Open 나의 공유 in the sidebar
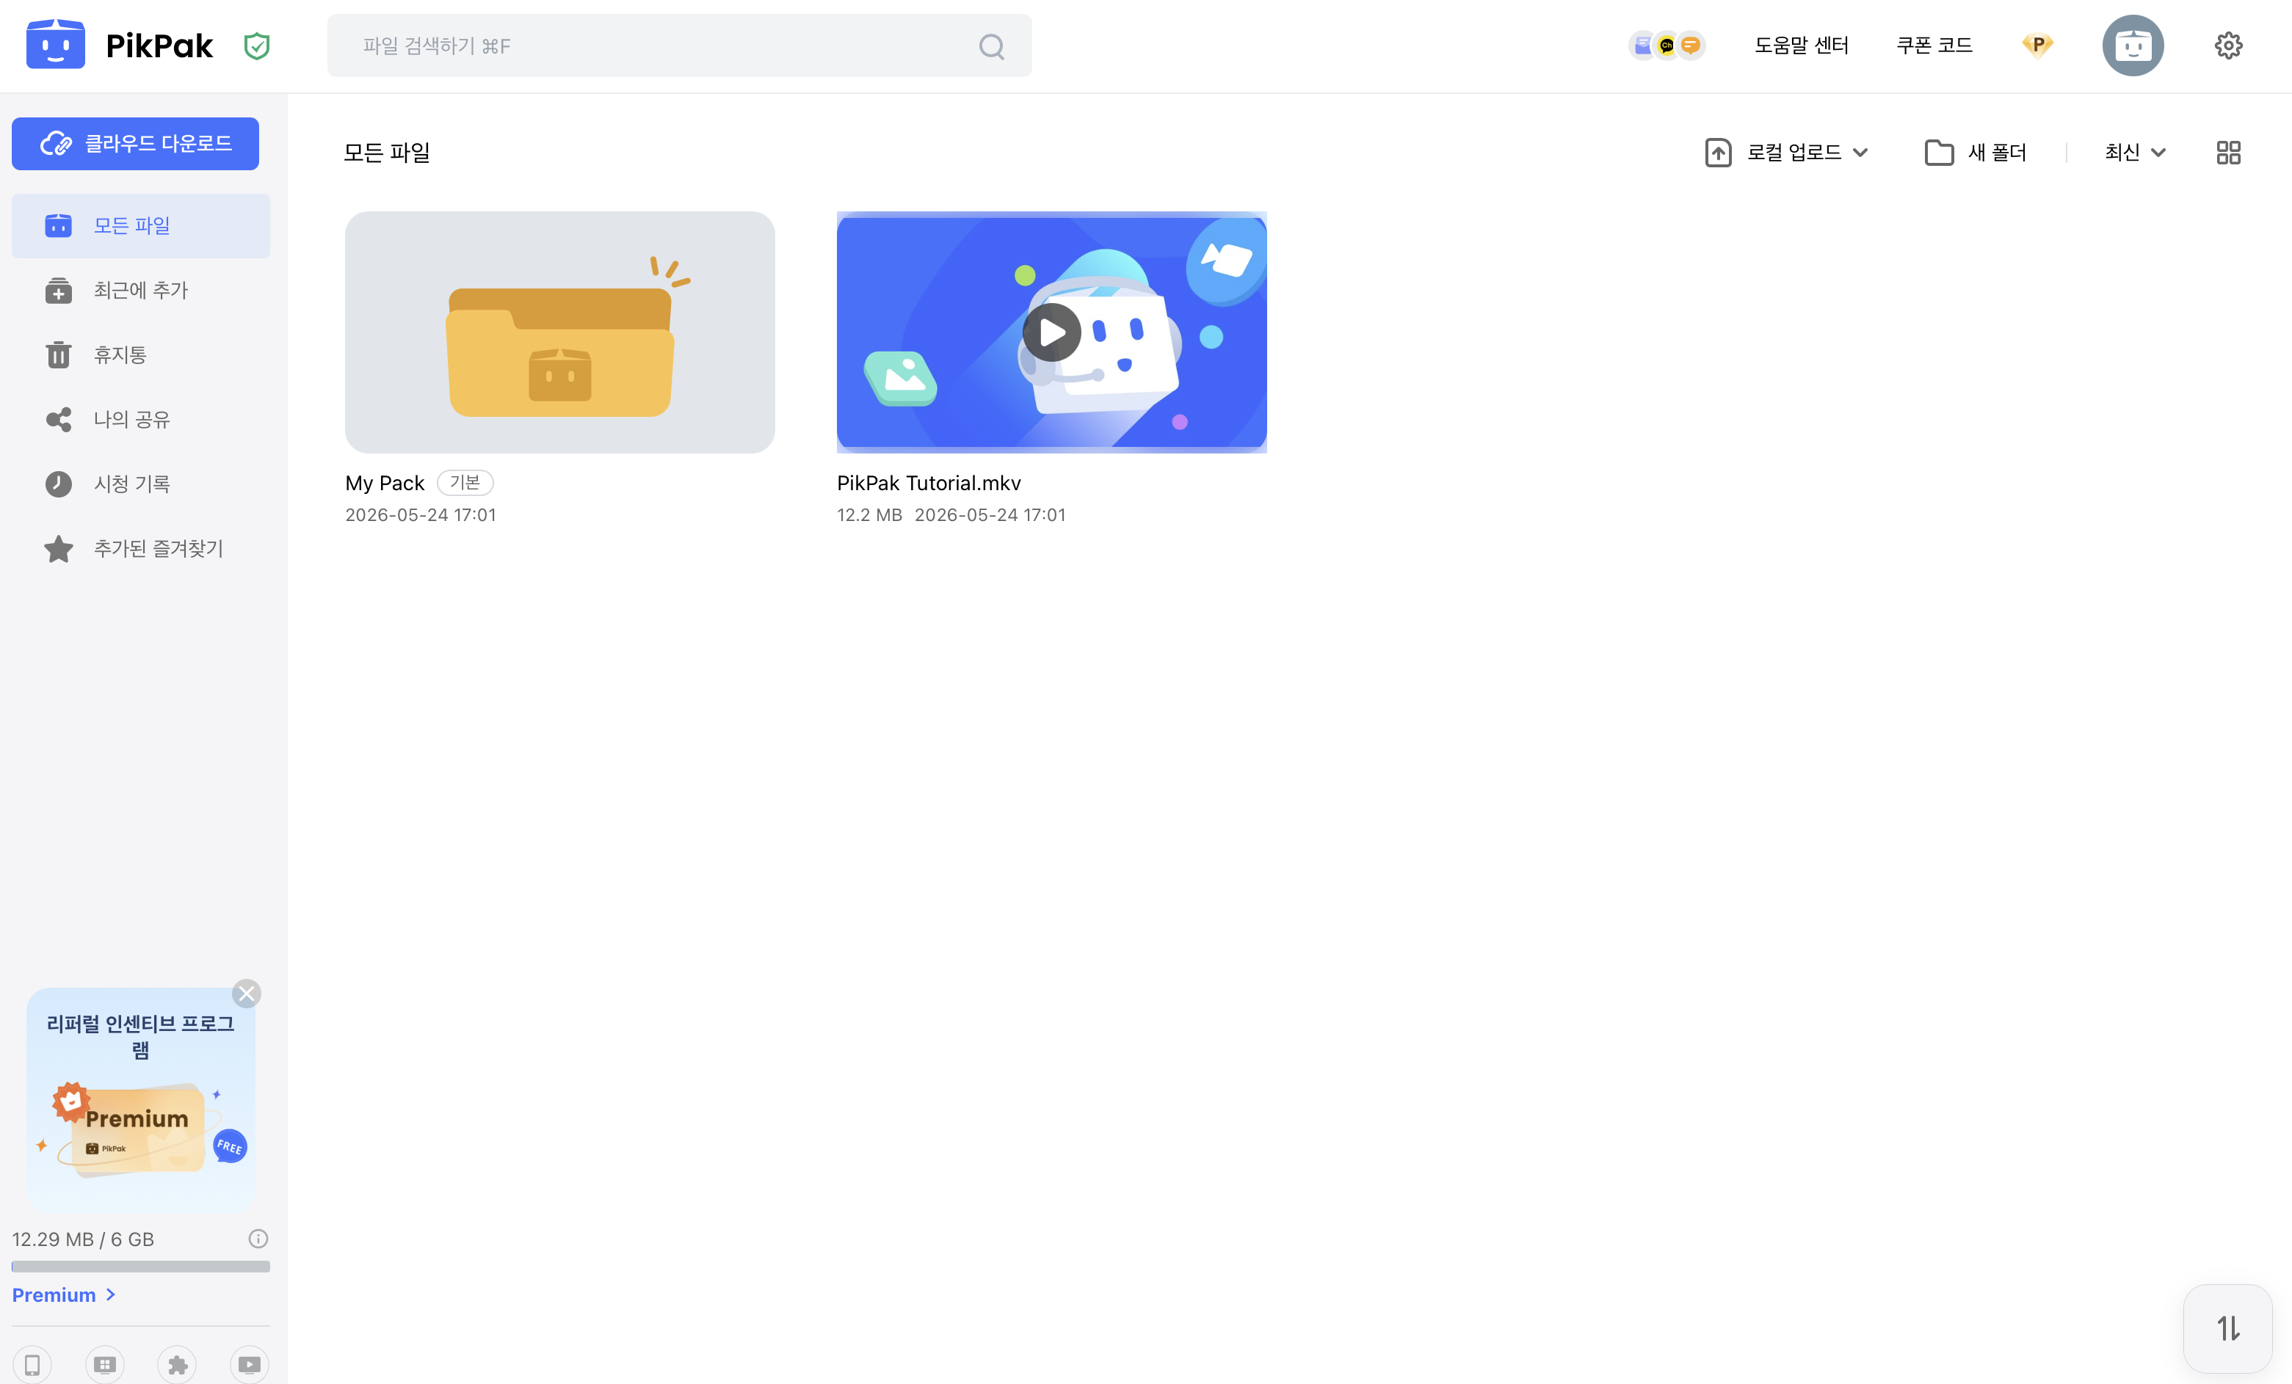Image resolution: width=2292 pixels, height=1384 pixels. click(140, 419)
